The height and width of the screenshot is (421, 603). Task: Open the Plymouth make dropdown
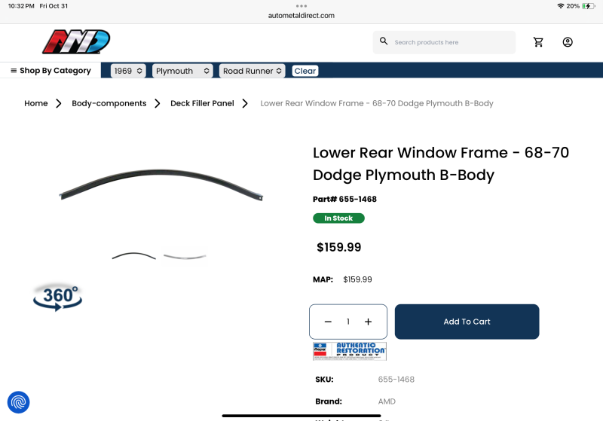tap(182, 71)
